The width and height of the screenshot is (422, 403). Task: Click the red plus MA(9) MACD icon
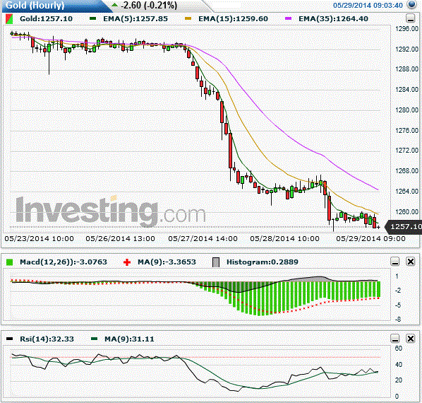coord(127,262)
